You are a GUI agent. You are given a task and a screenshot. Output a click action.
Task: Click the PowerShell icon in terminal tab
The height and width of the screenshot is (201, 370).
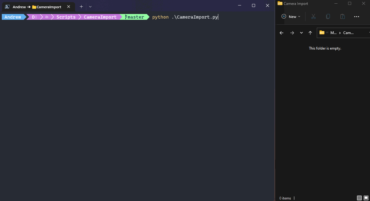(x=7, y=7)
